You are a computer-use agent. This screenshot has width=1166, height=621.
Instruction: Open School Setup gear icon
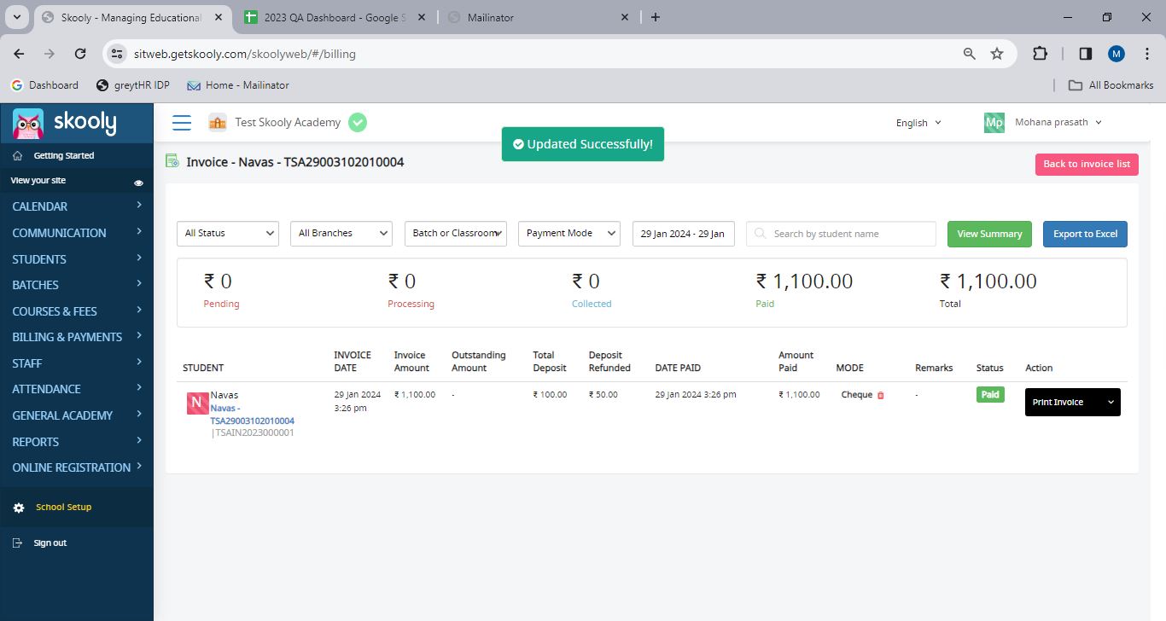pyautogui.click(x=19, y=508)
